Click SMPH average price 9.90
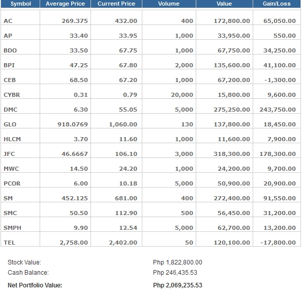Image resolution: width=303 pixels, height=292 pixels. (81, 228)
